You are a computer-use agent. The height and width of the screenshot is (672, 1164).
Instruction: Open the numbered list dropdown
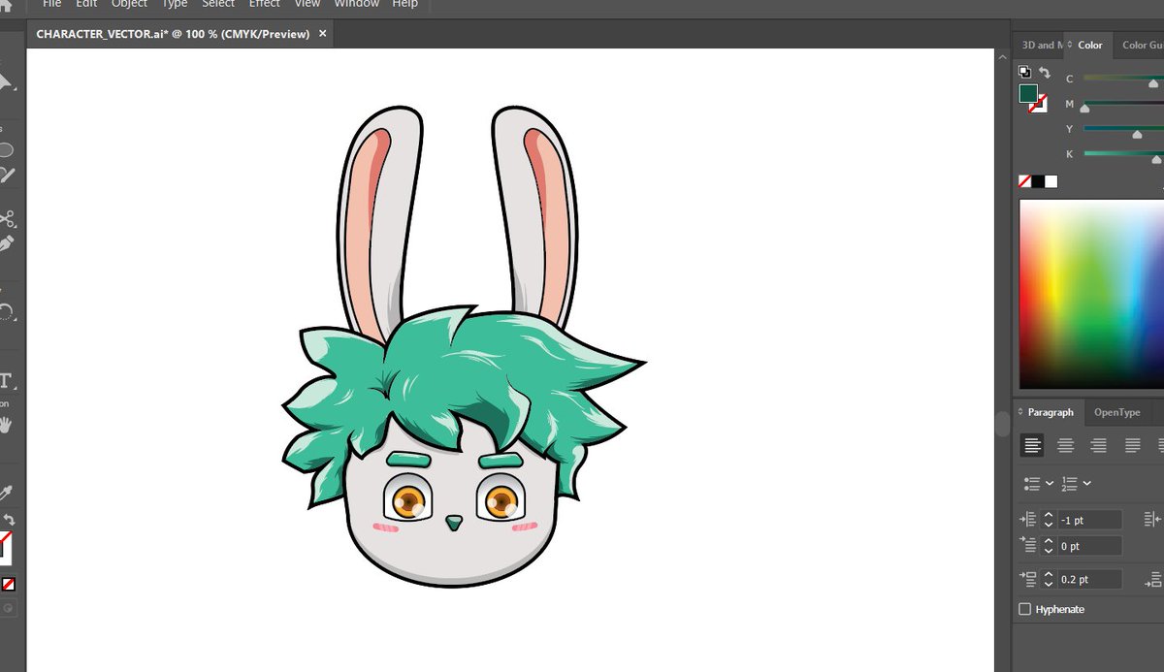1086,482
